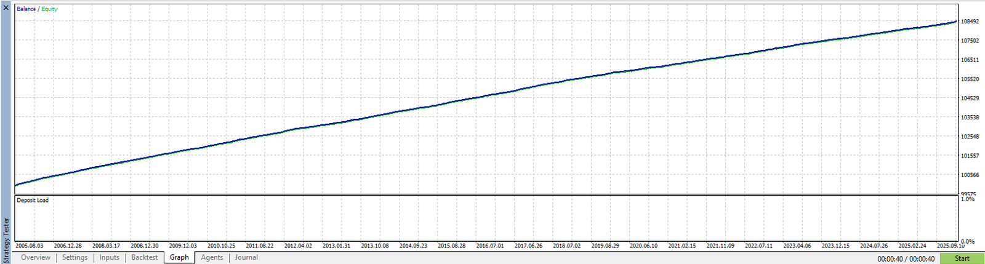Click the 2025.02.24 date label
Screen dimensions: 985x264
pyautogui.click(x=912, y=246)
